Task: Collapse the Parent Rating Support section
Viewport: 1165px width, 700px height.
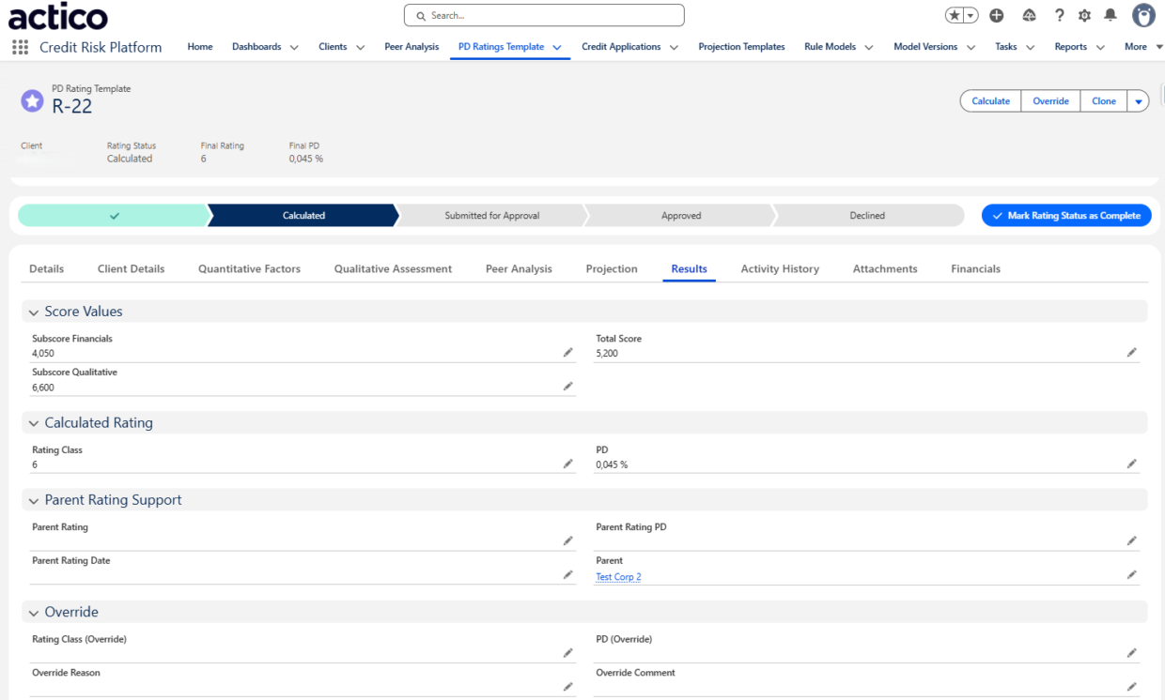Action: 34,500
